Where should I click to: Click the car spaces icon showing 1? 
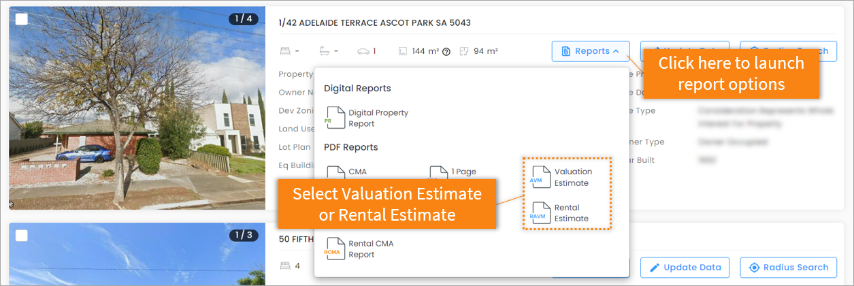click(364, 51)
